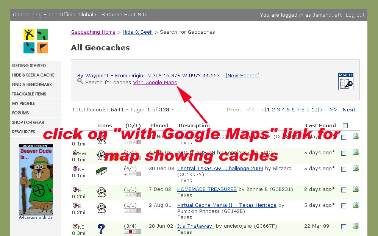This screenshot has height=236, width=378.
Task: Click the Beaver Dude advertisement image
Action: coord(36,181)
